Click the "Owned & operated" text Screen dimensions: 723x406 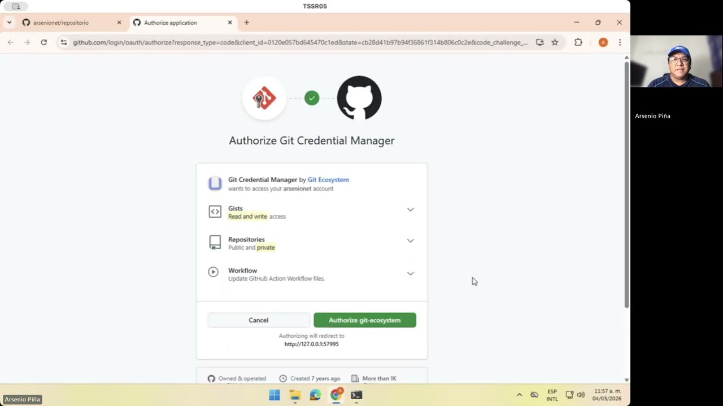pos(242,378)
